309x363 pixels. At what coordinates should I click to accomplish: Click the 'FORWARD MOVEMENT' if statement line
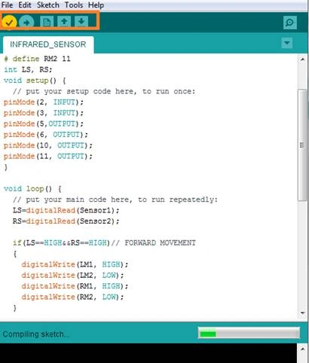pyautogui.click(x=104, y=243)
